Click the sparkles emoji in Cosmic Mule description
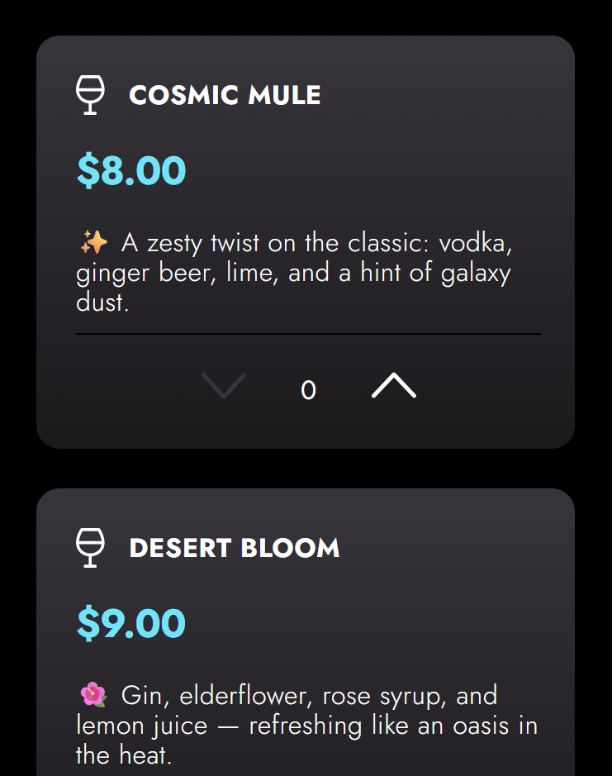This screenshot has width=612, height=776. pyautogui.click(x=93, y=243)
